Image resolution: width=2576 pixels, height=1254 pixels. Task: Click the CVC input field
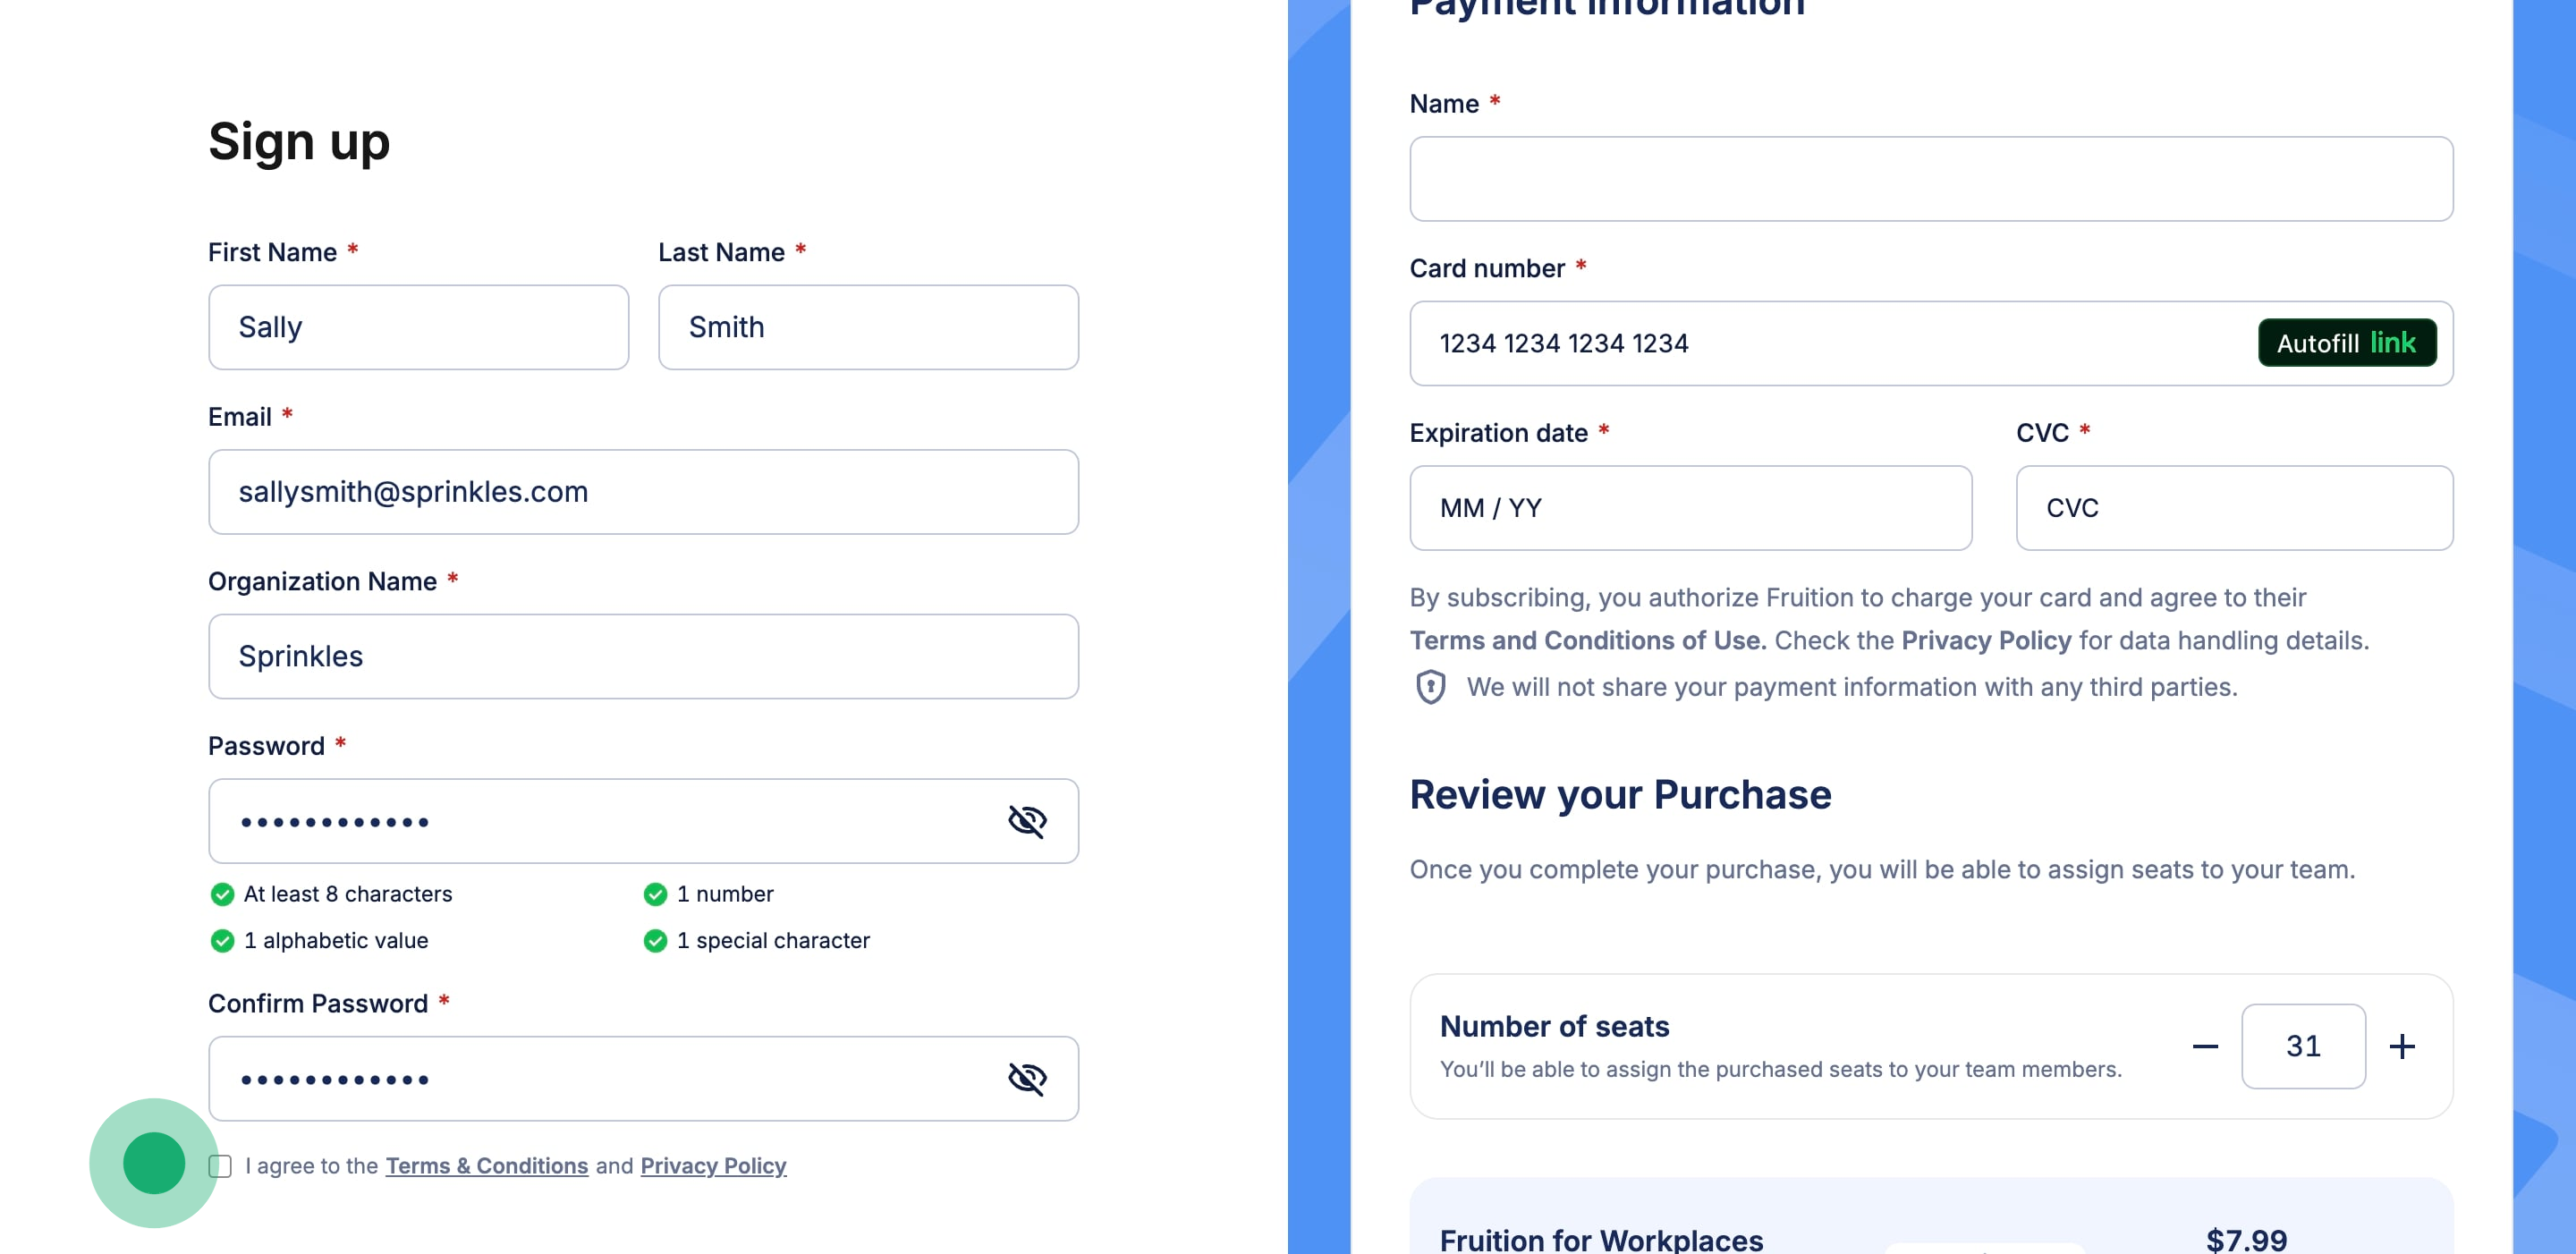coord(2233,508)
